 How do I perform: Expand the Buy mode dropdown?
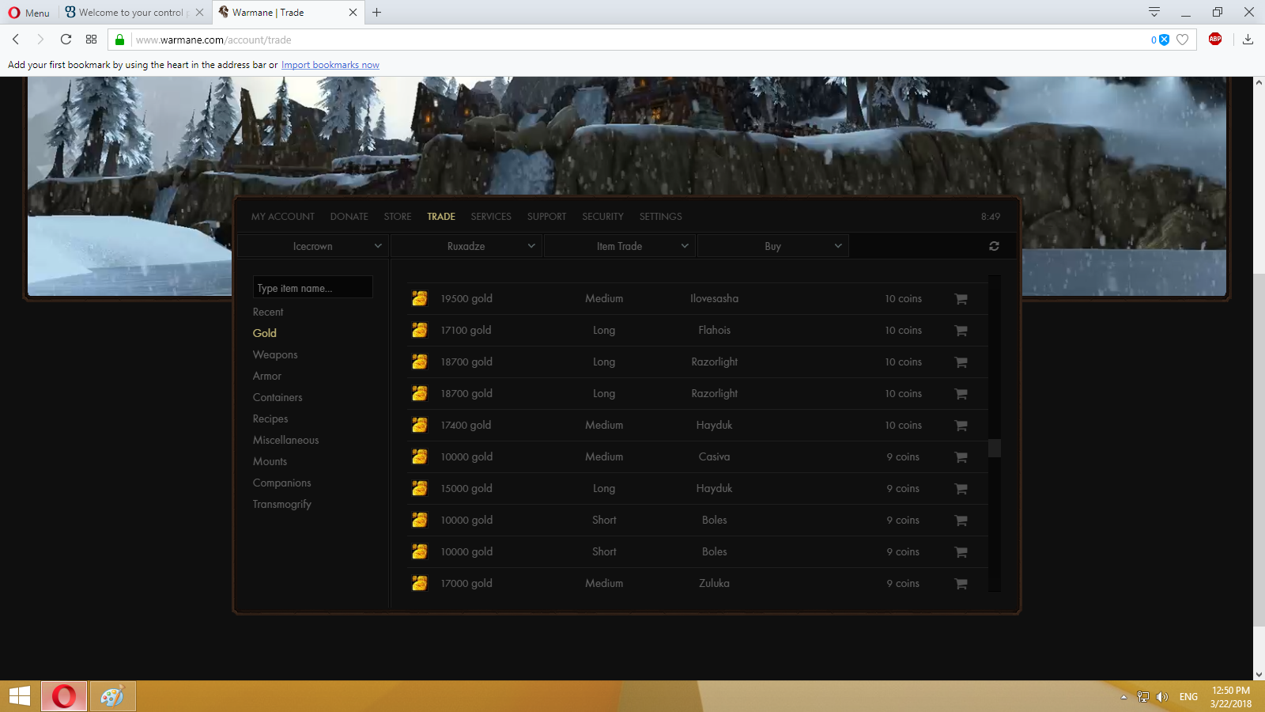tap(772, 246)
